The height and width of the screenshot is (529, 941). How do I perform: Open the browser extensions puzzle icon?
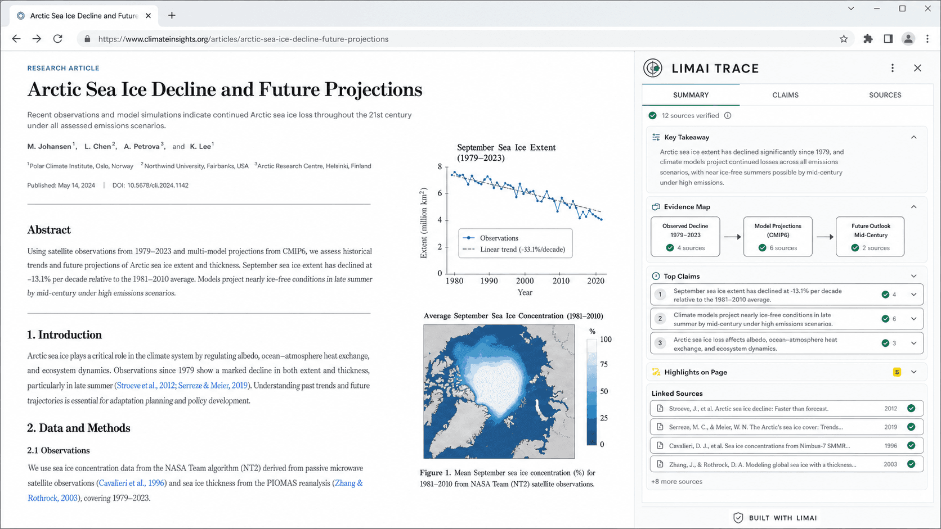868,39
